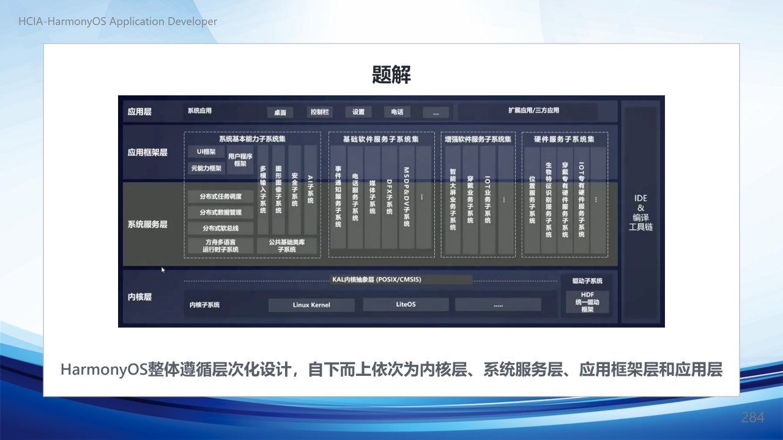Click the 分布式任务调度 box
The height and width of the screenshot is (440, 783).
tap(221, 197)
